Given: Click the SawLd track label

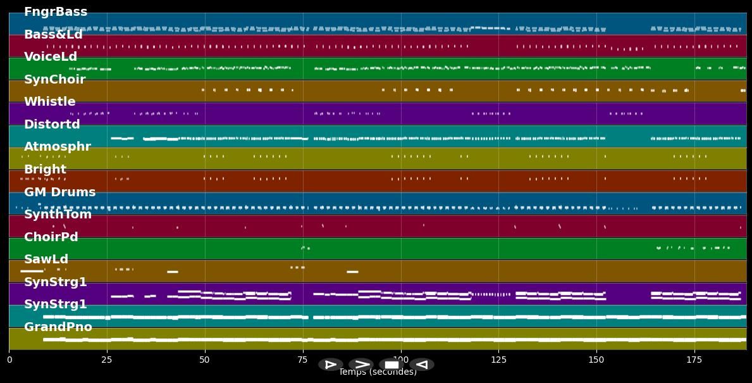Looking at the screenshot, I should (x=46, y=260).
